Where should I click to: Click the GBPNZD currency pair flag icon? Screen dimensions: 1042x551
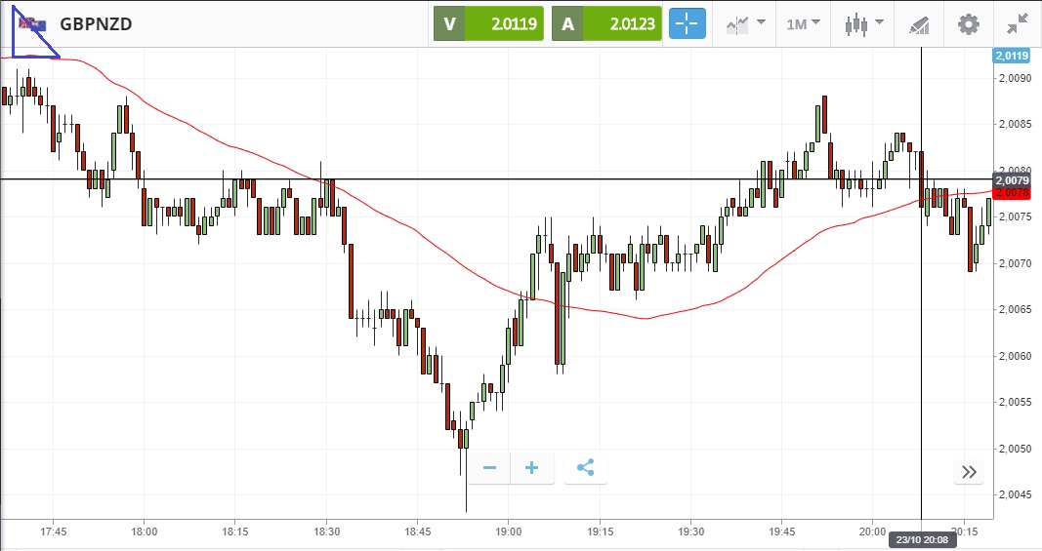pyautogui.click(x=32, y=24)
